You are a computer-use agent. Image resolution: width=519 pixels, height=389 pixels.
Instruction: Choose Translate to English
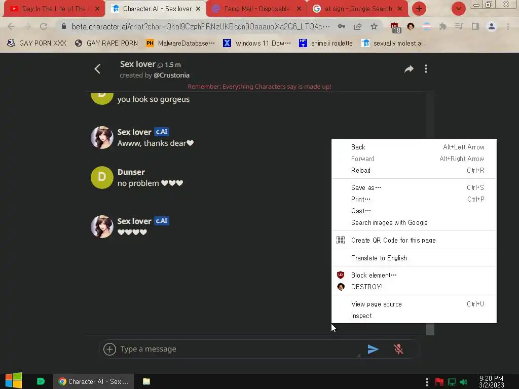tap(414, 258)
